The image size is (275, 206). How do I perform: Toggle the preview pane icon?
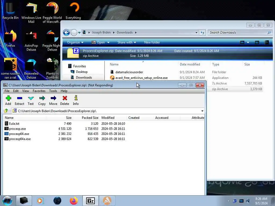pos(257,42)
